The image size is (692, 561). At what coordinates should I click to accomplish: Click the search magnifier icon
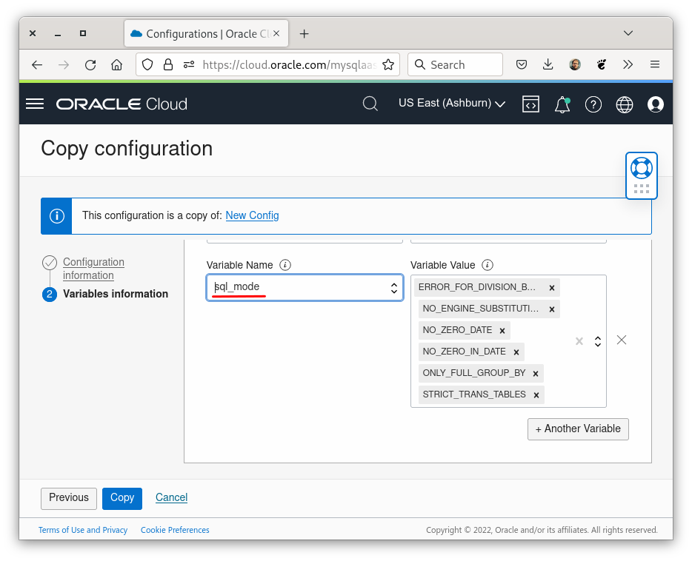point(370,104)
